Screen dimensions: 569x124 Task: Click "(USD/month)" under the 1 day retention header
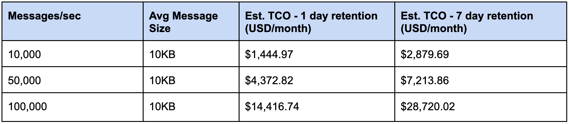click(278, 28)
